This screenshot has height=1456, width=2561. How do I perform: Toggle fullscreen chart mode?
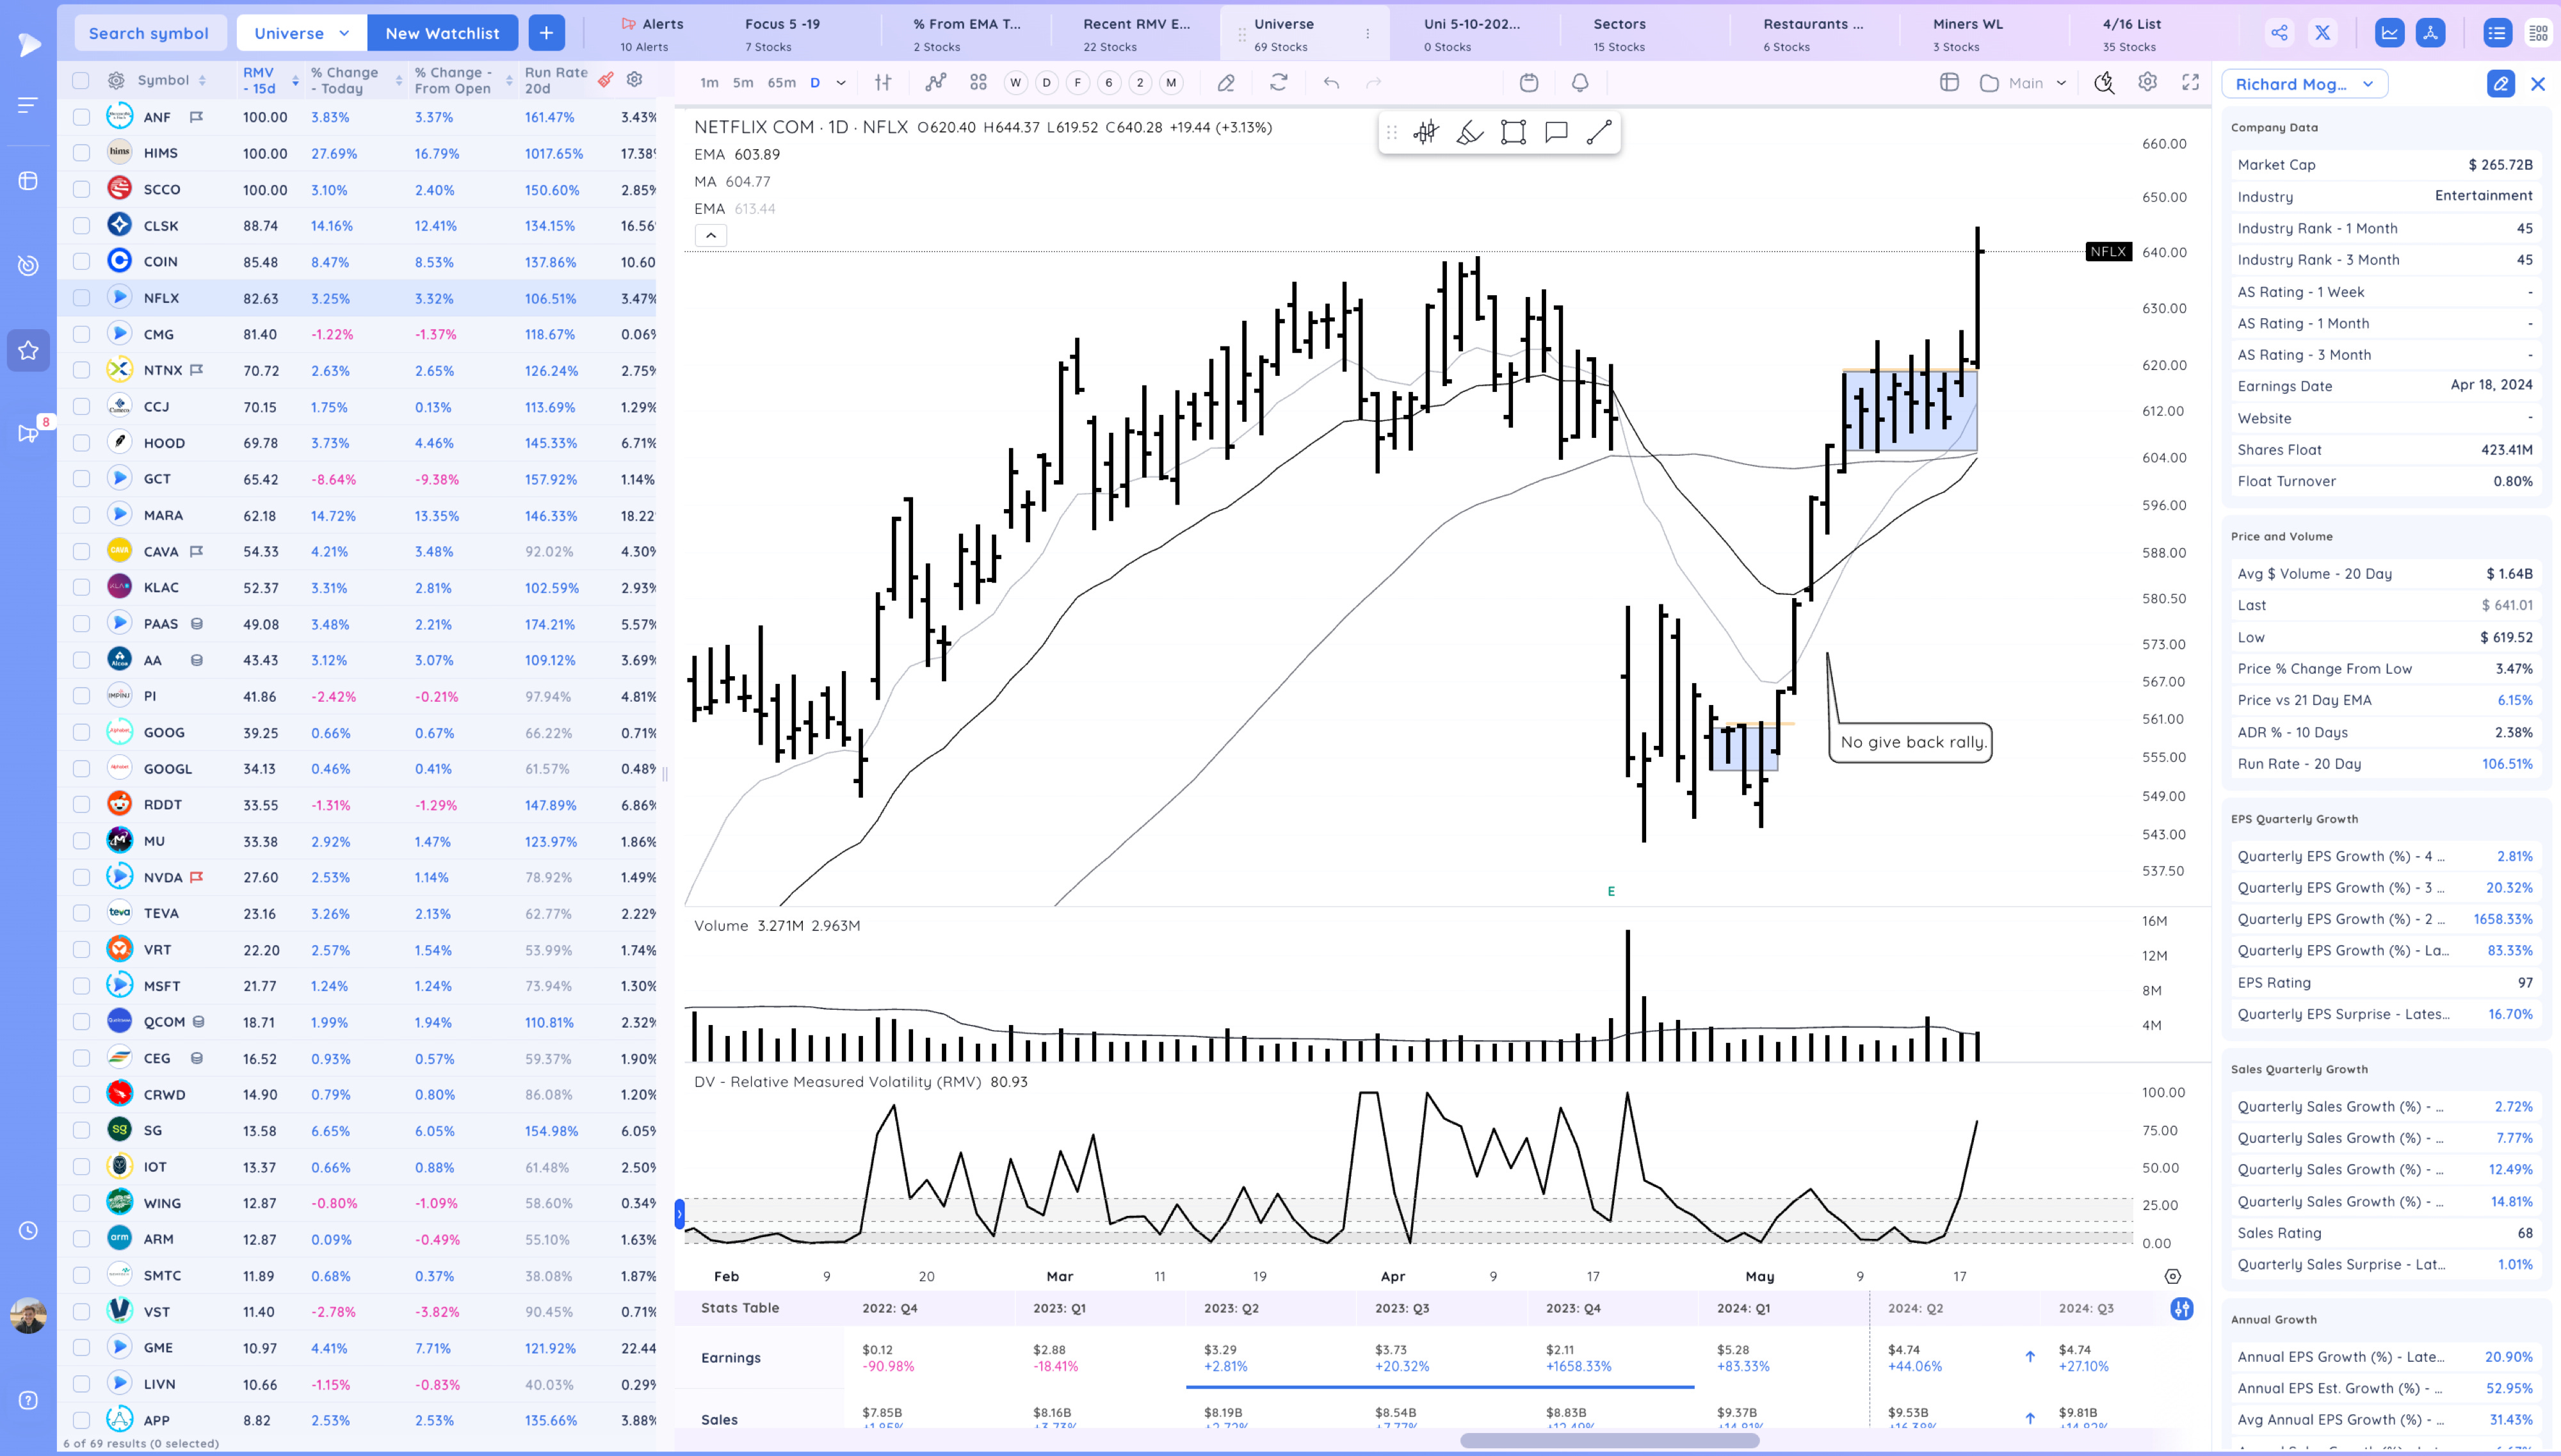[2190, 82]
